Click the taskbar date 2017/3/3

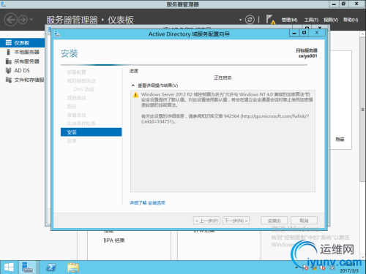[x=349, y=270]
